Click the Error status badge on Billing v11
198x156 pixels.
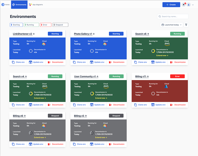tap(177, 76)
